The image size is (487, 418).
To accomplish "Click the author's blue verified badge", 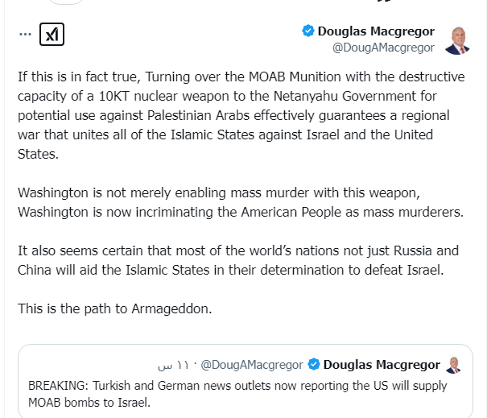I will tap(307, 31).
